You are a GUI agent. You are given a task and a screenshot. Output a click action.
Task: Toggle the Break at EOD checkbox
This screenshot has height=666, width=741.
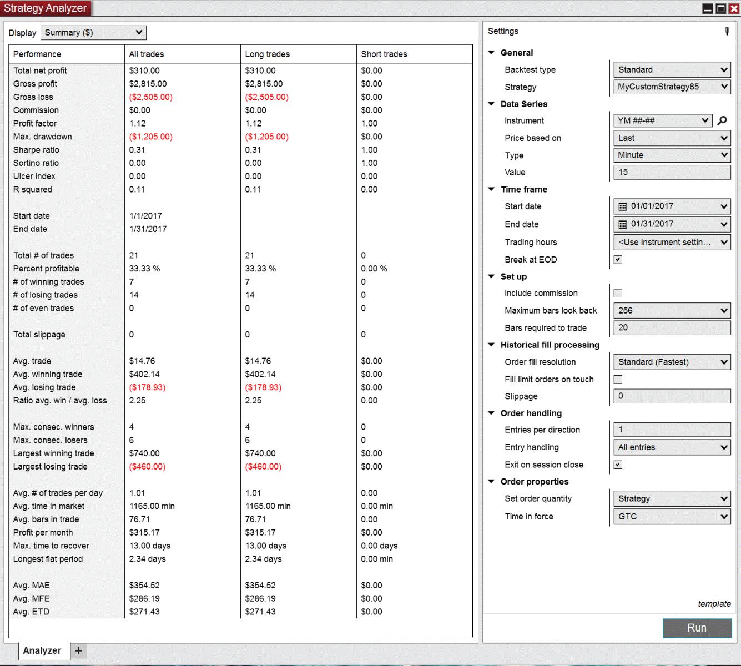click(618, 260)
